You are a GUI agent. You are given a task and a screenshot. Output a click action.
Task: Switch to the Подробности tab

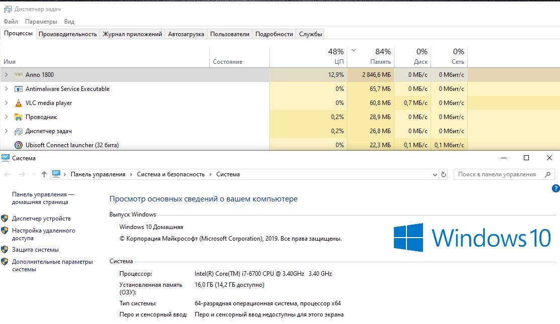(x=274, y=34)
